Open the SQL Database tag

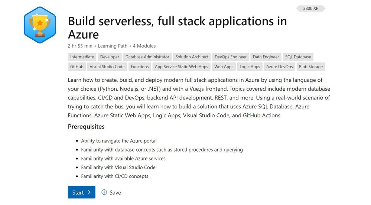coord(298,57)
